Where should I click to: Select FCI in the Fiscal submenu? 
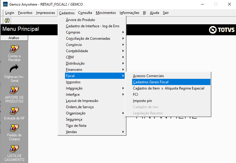coord(171,95)
